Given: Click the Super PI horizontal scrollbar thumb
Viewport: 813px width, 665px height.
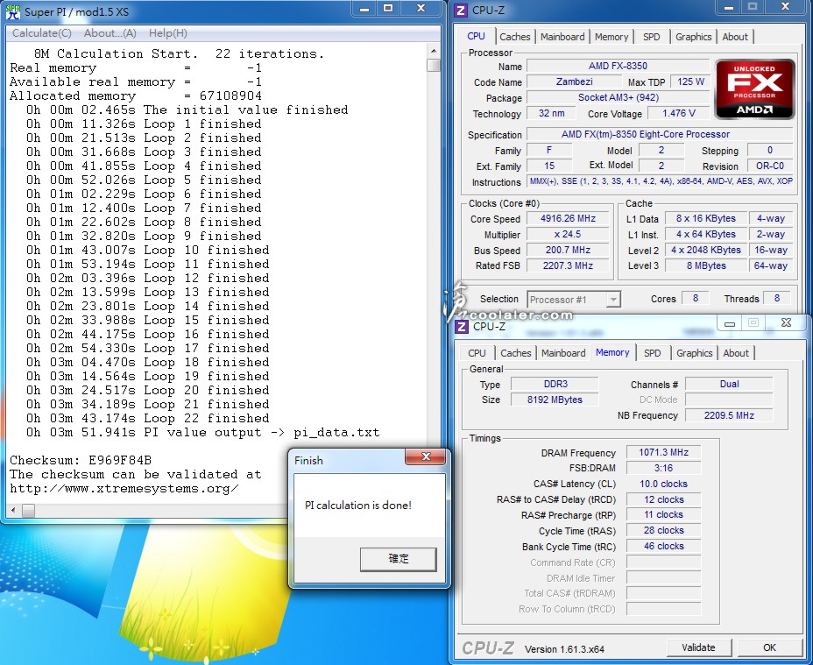Looking at the screenshot, I should [x=29, y=511].
